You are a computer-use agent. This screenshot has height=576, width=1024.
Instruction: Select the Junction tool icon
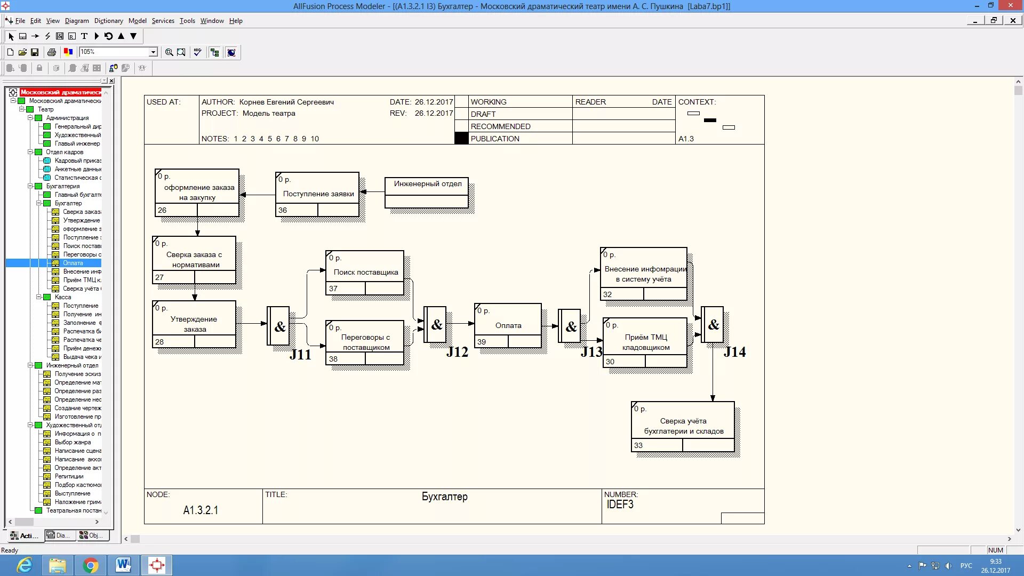point(60,36)
